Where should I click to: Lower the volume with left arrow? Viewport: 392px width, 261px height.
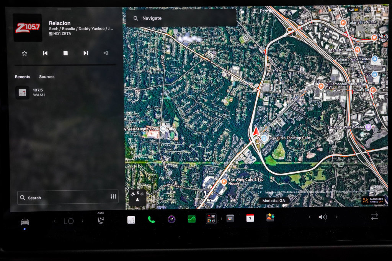pos(309,217)
